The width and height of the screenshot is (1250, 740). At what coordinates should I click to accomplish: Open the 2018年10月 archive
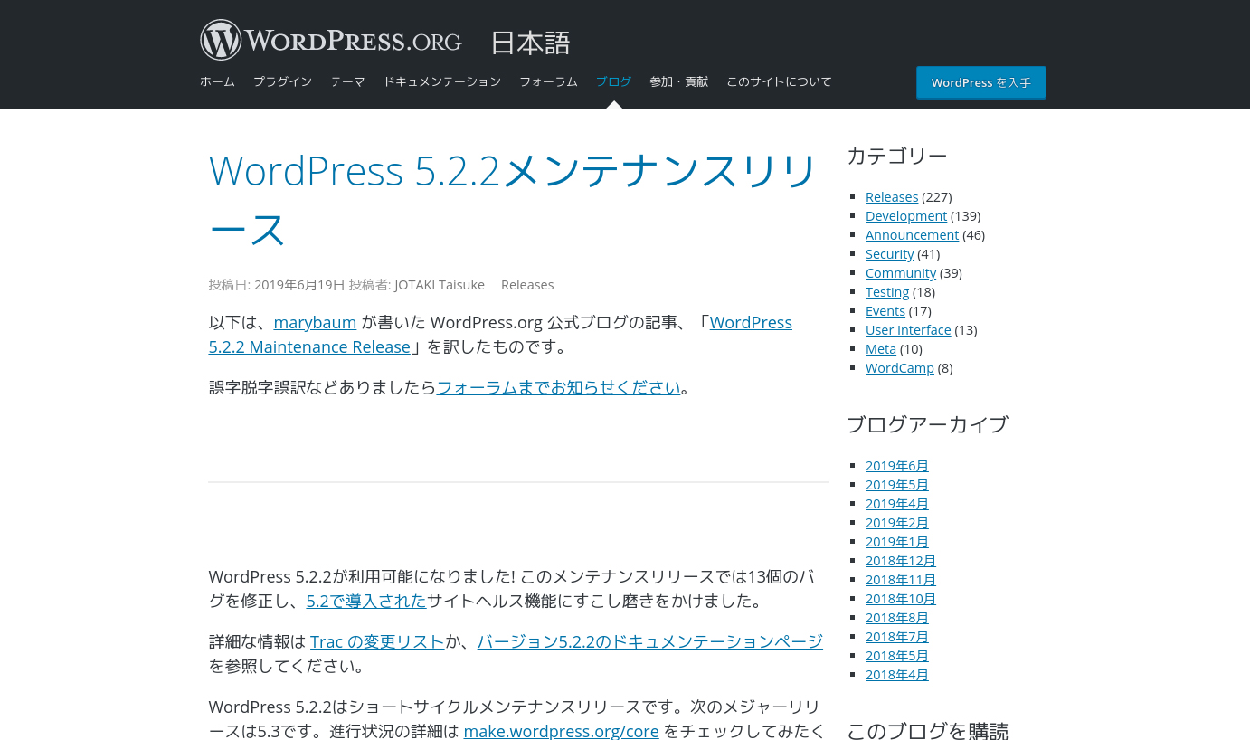pyautogui.click(x=901, y=599)
